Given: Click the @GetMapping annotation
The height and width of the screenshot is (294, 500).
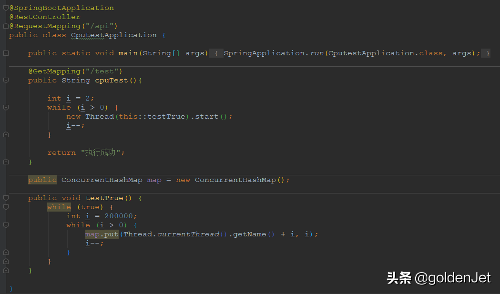Looking at the screenshot, I should pyautogui.click(x=54, y=71).
